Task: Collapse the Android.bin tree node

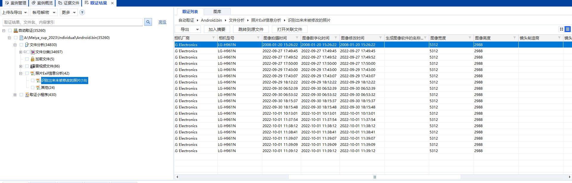Action: click(x=10, y=38)
